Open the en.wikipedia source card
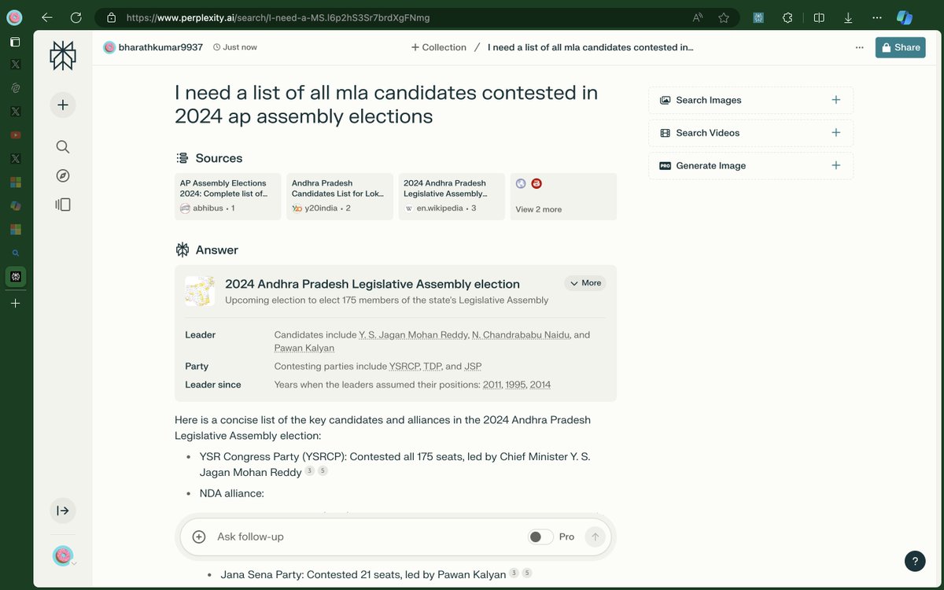This screenshot has width=944, height=590. (x=452, y=197)
